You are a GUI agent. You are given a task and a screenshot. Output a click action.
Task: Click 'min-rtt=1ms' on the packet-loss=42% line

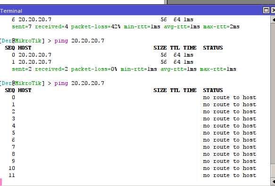142,26
